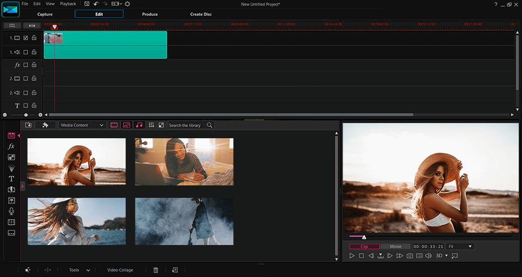Click the Save project icon
The width and height of the screenshot is (522, 277).
(x=87, y=4)
